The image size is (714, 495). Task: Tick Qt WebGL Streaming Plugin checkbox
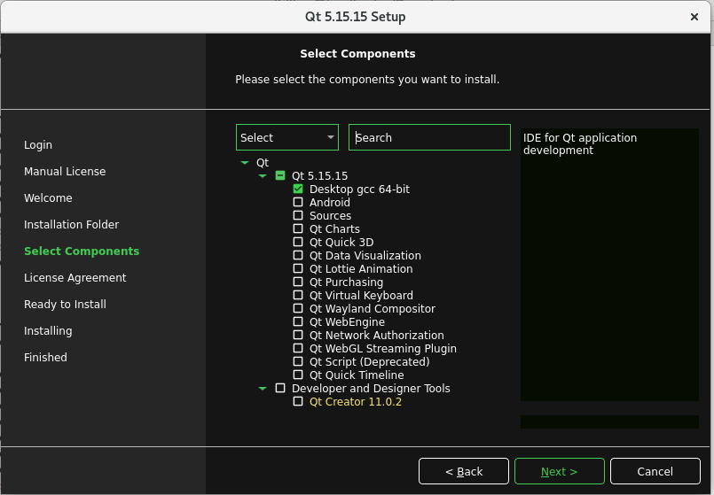[298, 348]
